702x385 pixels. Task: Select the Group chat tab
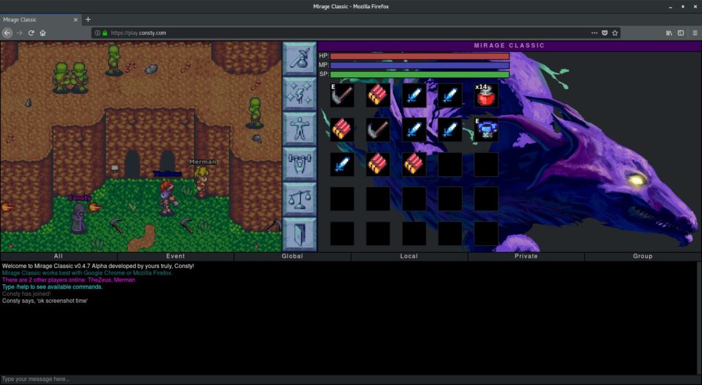tap(643, 256)
